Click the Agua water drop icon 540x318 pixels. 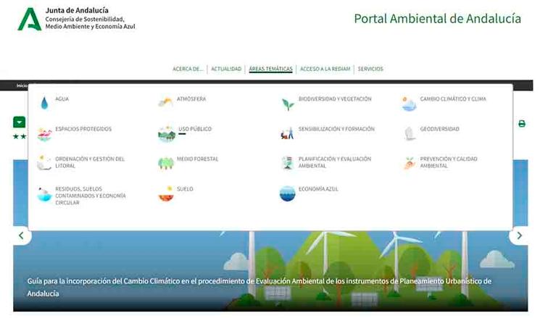45,103
